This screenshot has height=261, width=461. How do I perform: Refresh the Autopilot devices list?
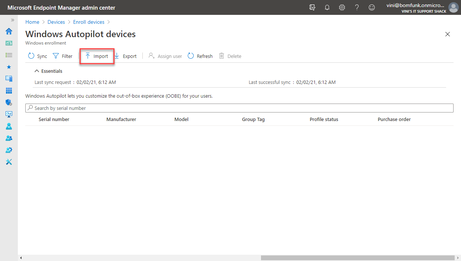pyautogui.click(x=200, y=56)
